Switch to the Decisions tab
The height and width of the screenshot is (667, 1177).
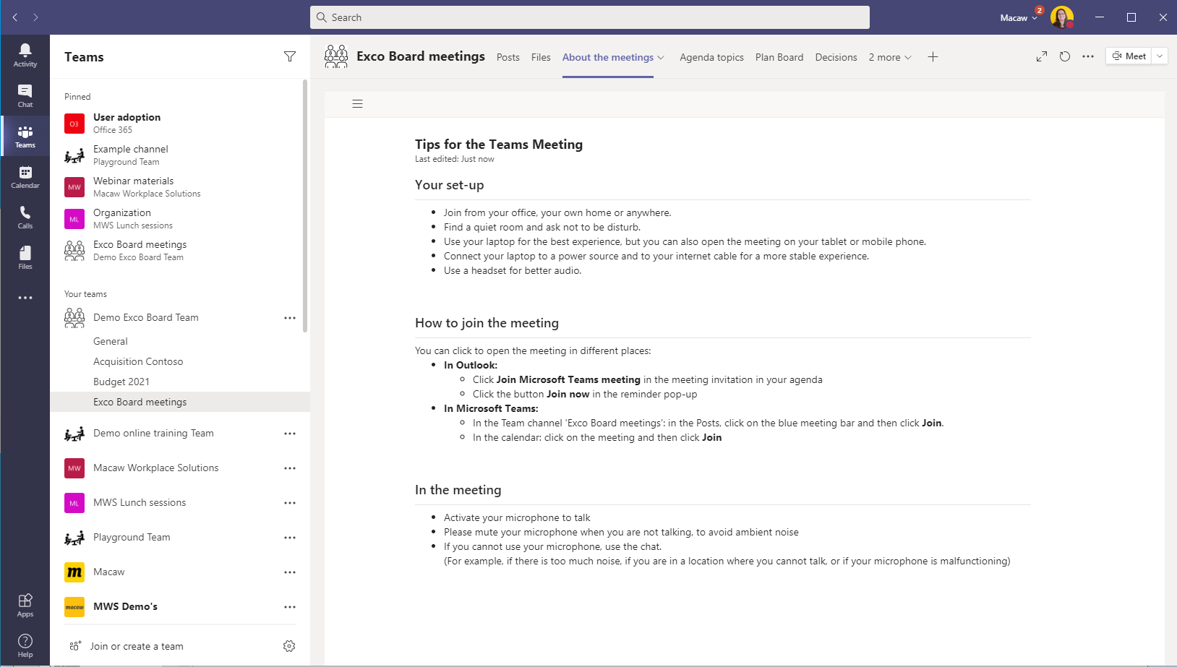click(836, 57)
